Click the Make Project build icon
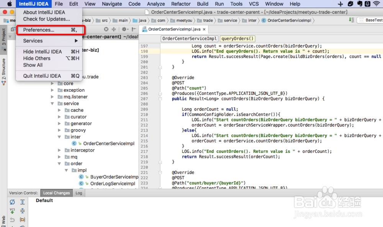 [x=352, y=20]
